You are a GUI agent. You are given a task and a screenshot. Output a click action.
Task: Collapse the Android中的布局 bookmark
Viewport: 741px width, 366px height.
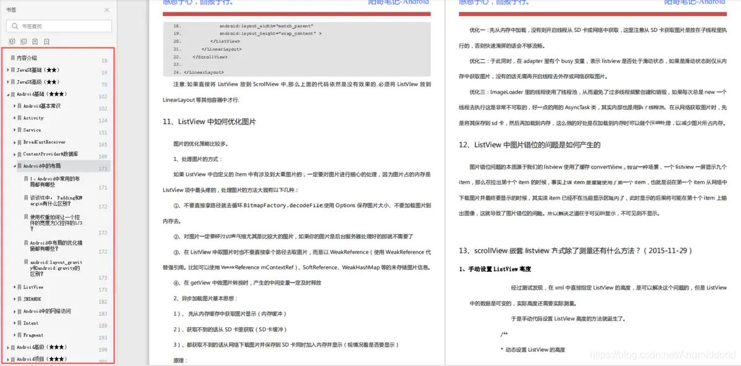(x=14, y=166)
